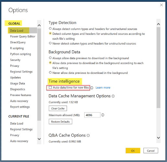Enable Auto date/time for new files checkbox
The image size is (167, 162).
click(x=50, y=88)
